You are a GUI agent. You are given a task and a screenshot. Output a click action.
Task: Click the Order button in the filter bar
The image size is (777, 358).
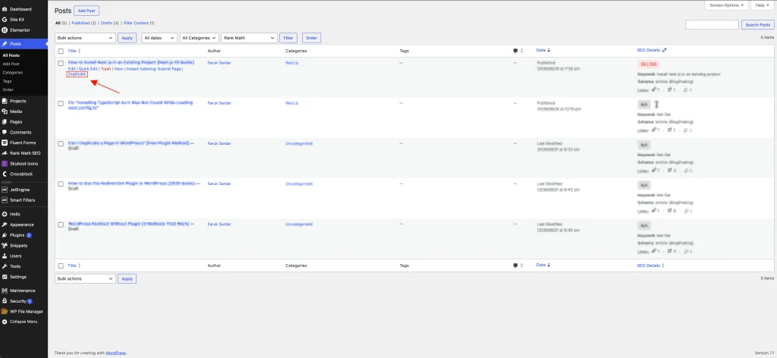tap(311, 38)
